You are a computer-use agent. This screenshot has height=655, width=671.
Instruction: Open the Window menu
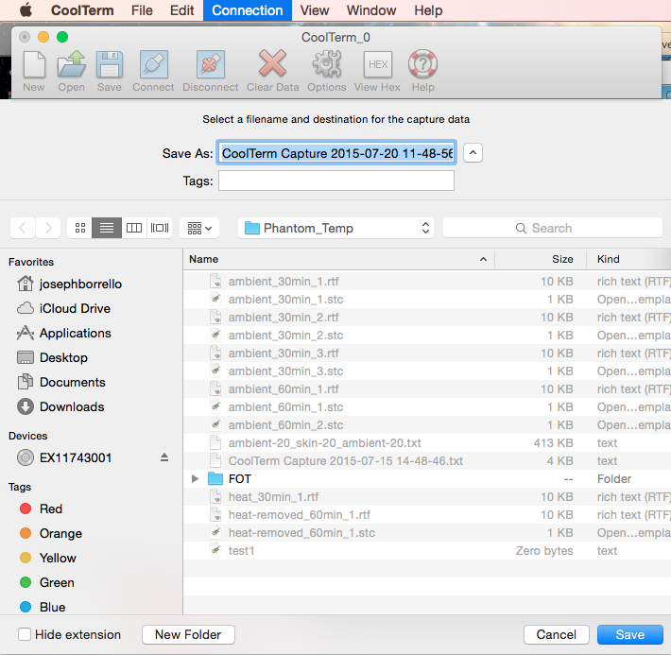pos(371,10)
